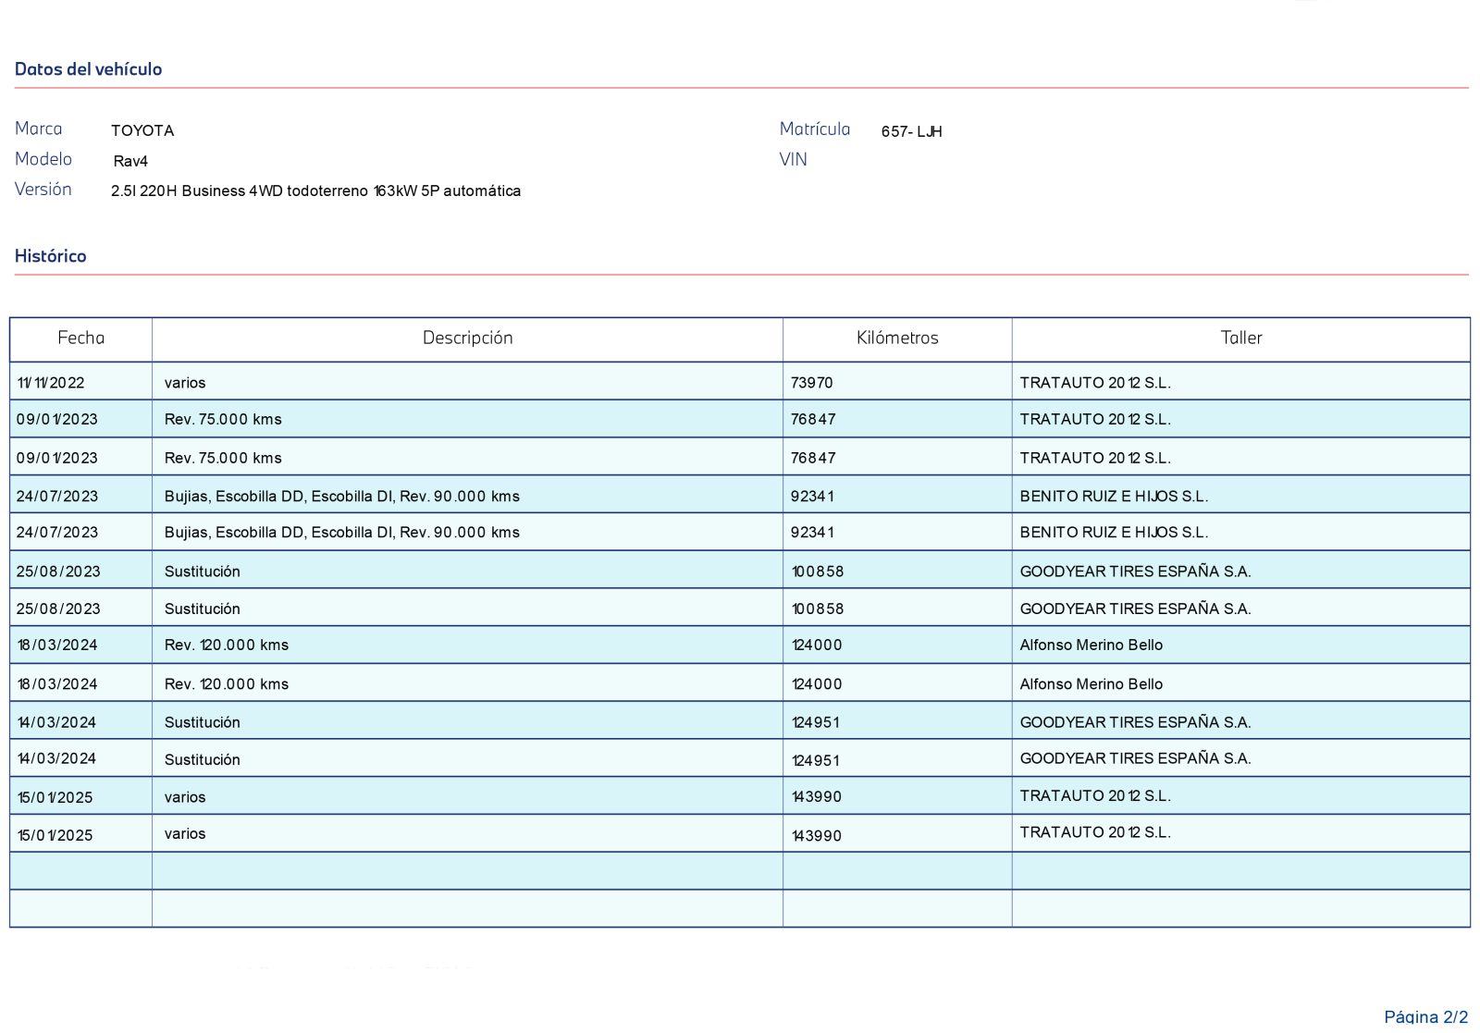The height and width of the screenshot is (1033, 1480).
Task: Select the license plate 657-LJH
Action: click(911, 131)
